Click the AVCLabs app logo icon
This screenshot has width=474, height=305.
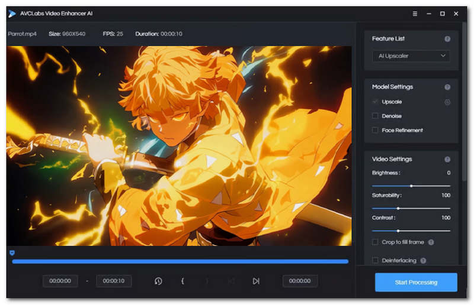pos(12,14)
